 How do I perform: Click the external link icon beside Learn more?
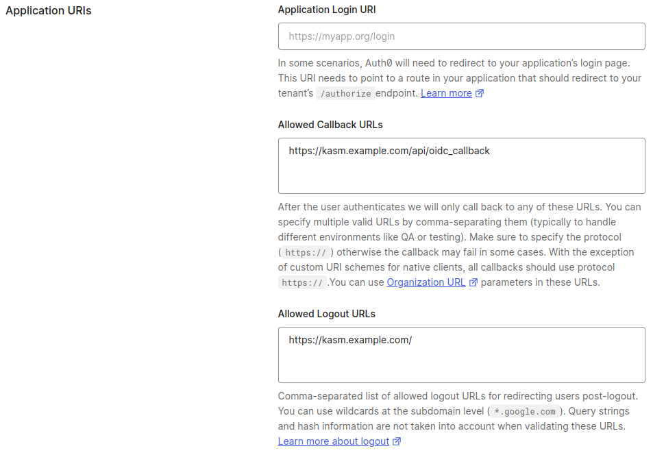480,93
